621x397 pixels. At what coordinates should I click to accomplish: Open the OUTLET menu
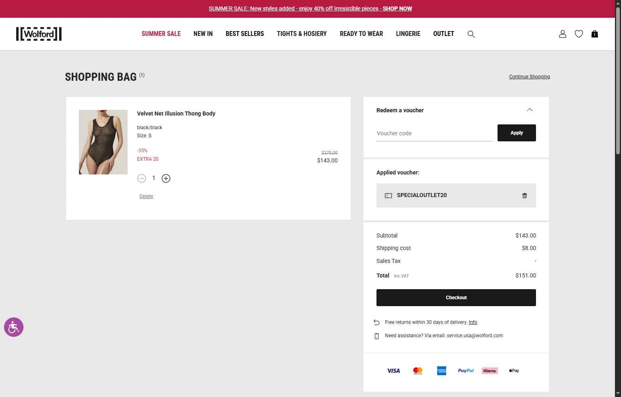coord(444,34)
